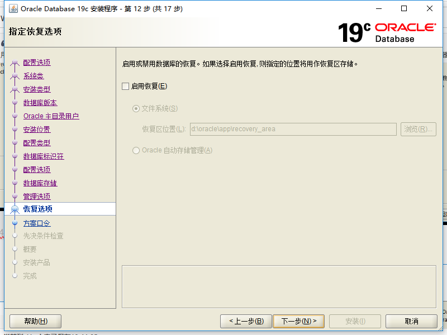
Task: Click the step bullet beside 方案口令
Action: click(x=15, y=223)
